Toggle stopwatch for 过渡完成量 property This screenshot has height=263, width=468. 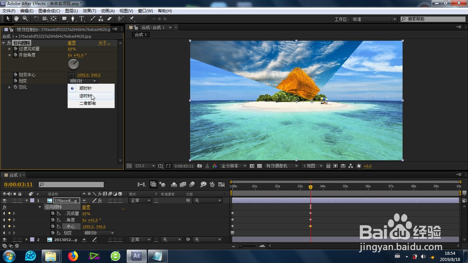click(15, 49)
